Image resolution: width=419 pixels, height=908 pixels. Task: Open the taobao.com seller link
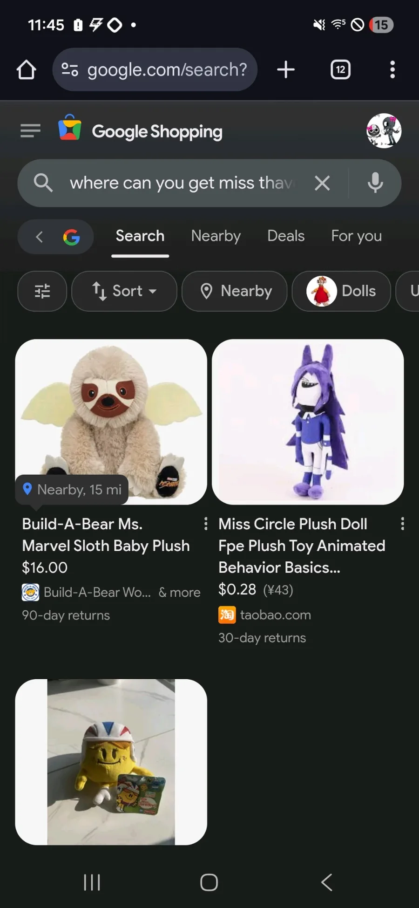point(275,615)
